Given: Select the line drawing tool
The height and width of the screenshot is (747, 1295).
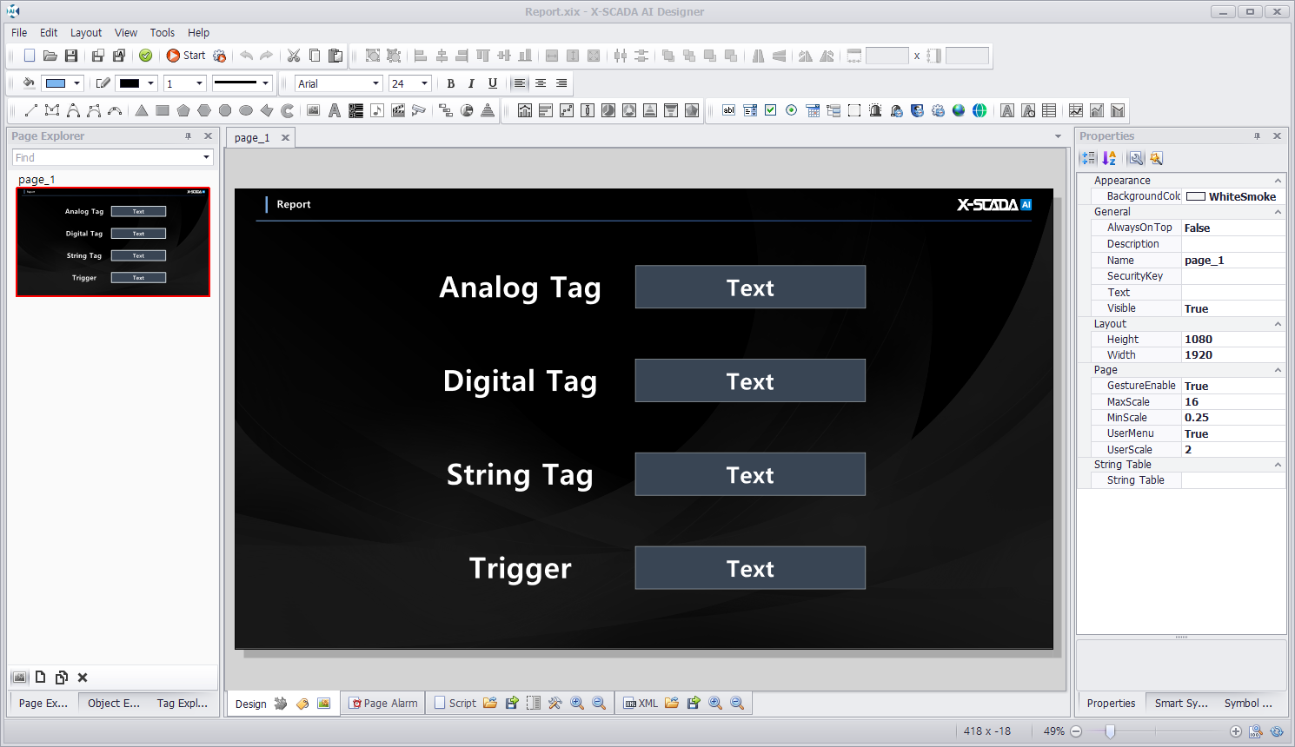Looking at the screenshot, I should [30, 110].
